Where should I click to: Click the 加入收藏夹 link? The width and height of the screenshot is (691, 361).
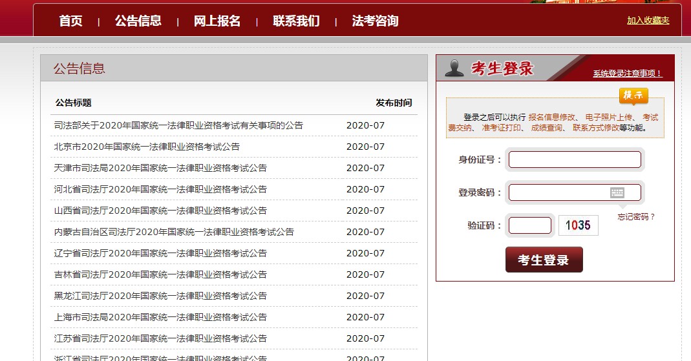[648, 21]
